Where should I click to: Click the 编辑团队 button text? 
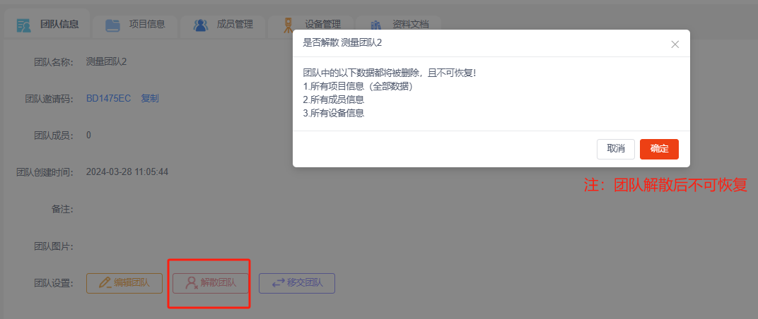pyautogui.click(x=132, y=283)
